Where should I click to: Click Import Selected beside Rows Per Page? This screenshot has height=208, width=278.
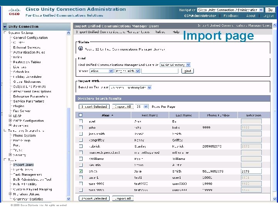(94, 107)
